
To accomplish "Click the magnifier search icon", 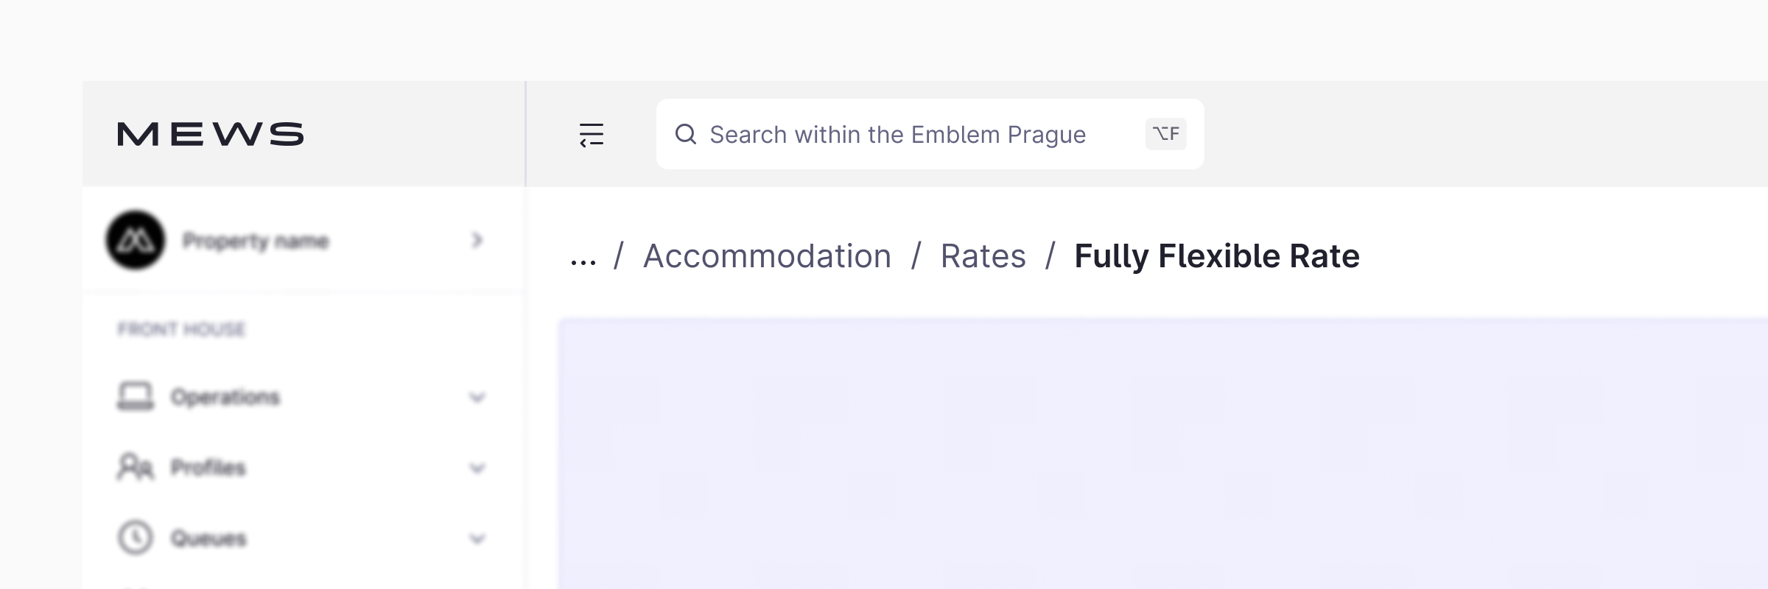I will pyautogui.click(x=686, y=134).
